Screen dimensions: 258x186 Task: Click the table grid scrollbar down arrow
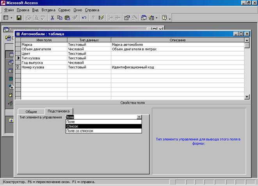[x=246, y=96]
